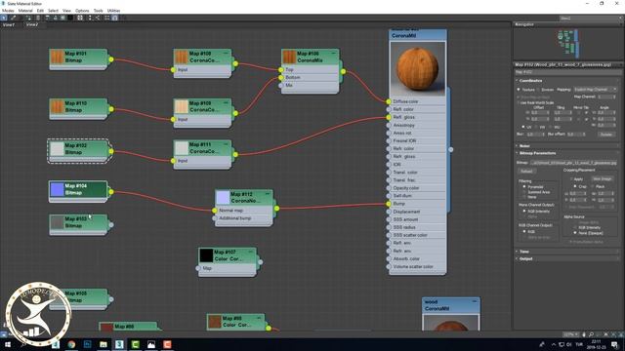Expand the Noise rollout
This screenshot has width=625, height=351.
(524, 146)
